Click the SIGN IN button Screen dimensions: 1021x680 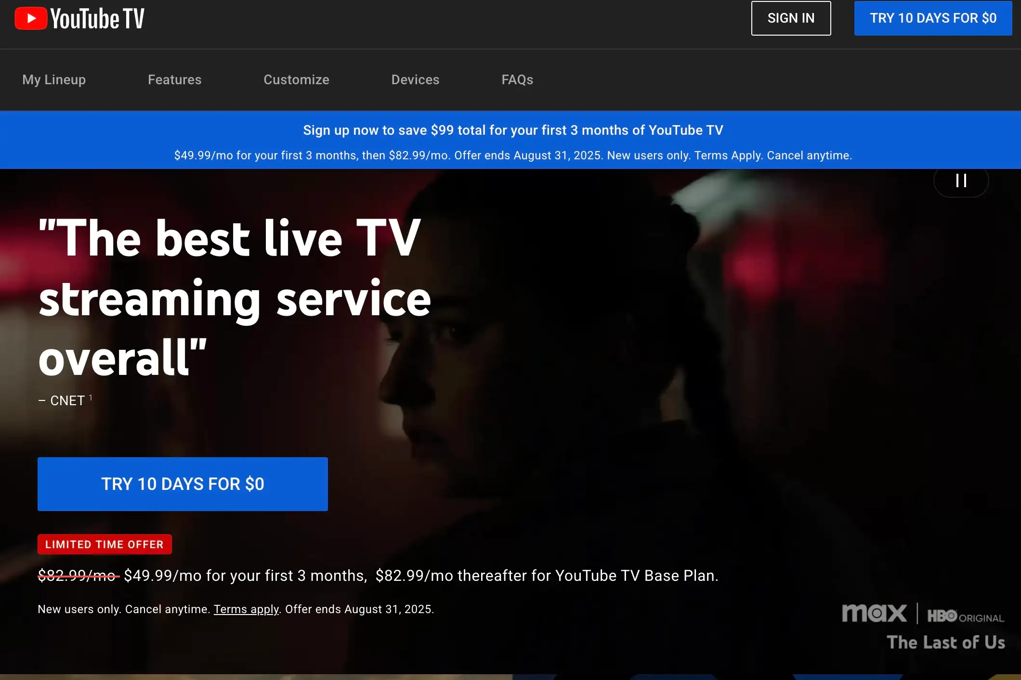click(x=791, y=18)
